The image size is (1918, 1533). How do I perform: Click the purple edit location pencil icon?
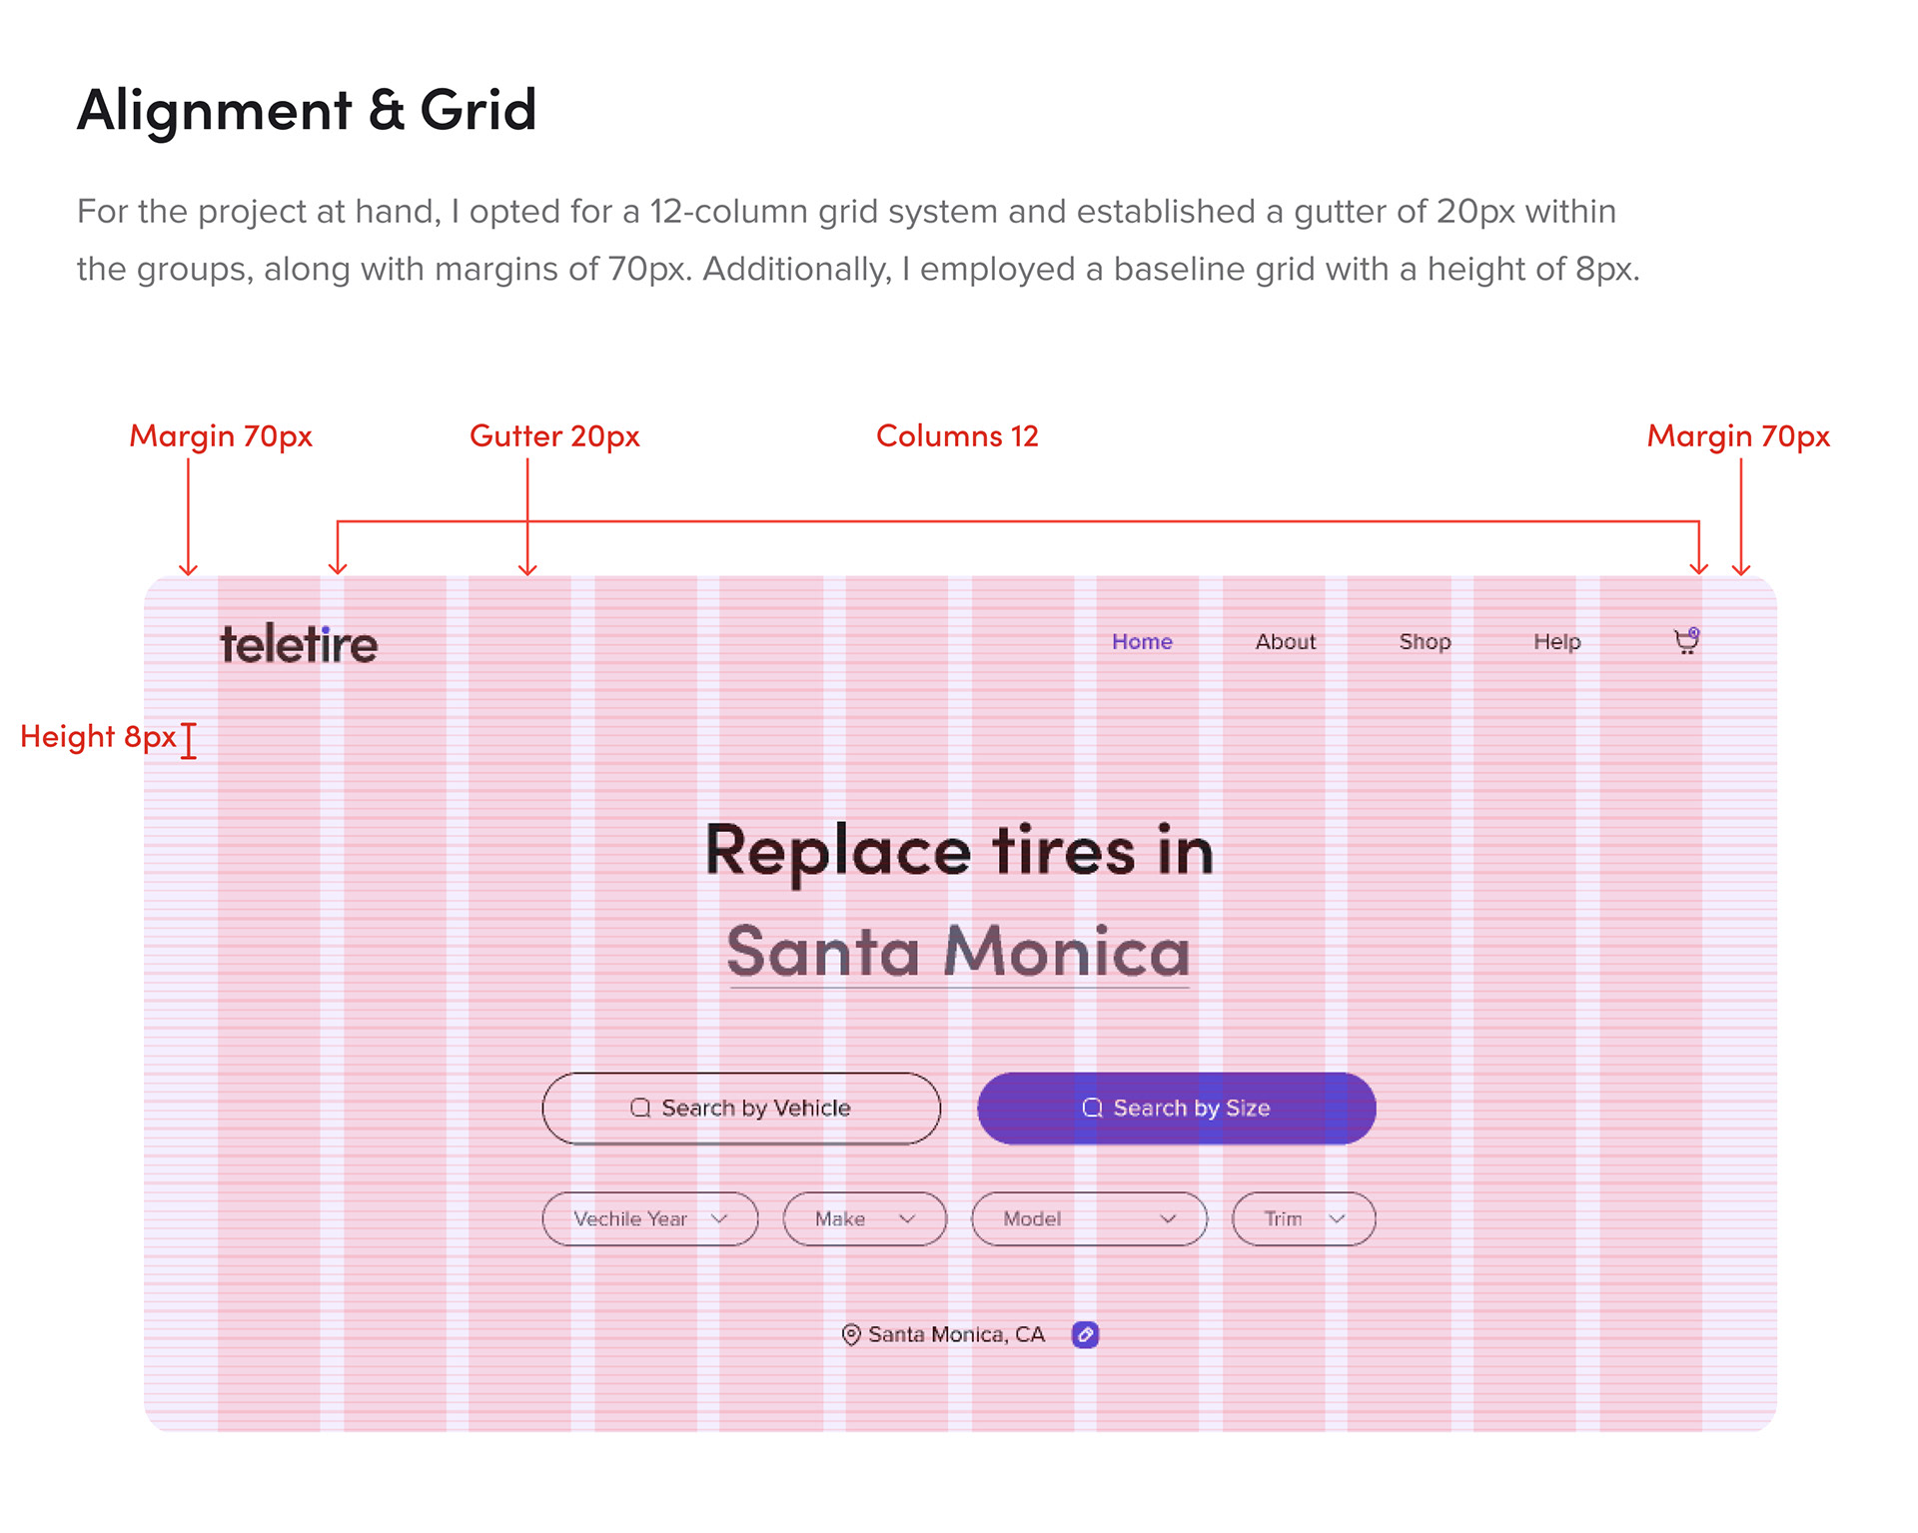click(x=1085, y=1334)
